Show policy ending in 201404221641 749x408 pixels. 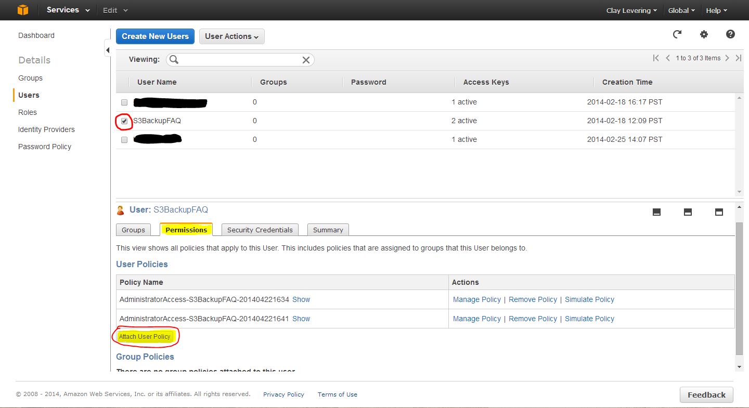[x=301, y=319]
